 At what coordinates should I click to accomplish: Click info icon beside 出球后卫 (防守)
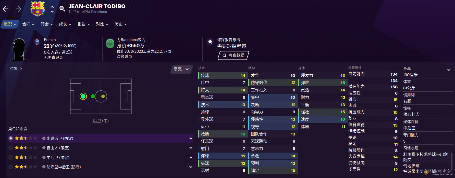[44, 138]
